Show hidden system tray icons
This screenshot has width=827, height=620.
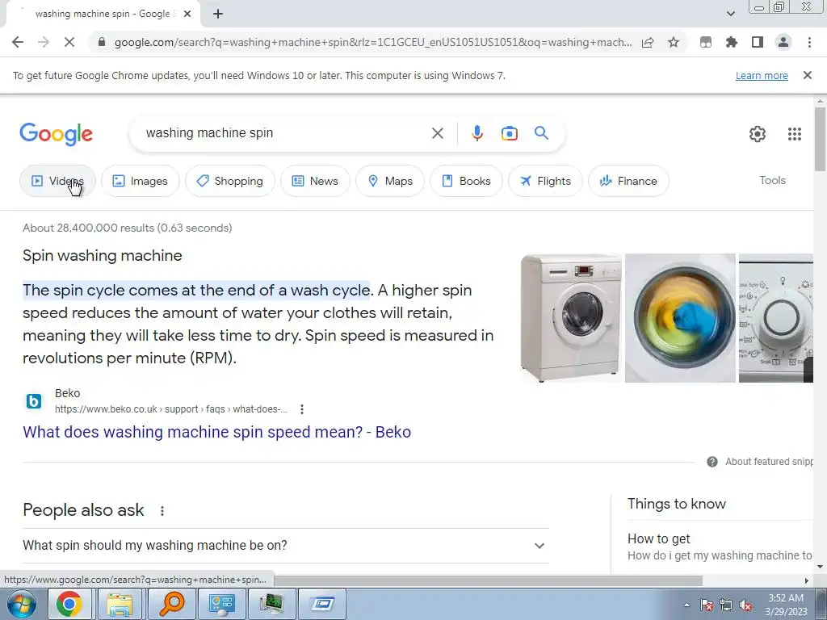[686, 605]
